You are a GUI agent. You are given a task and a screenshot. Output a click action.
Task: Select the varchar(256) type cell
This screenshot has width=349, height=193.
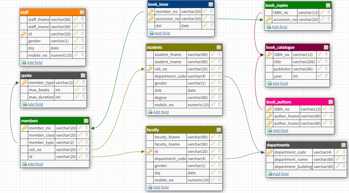pos(304,62)
